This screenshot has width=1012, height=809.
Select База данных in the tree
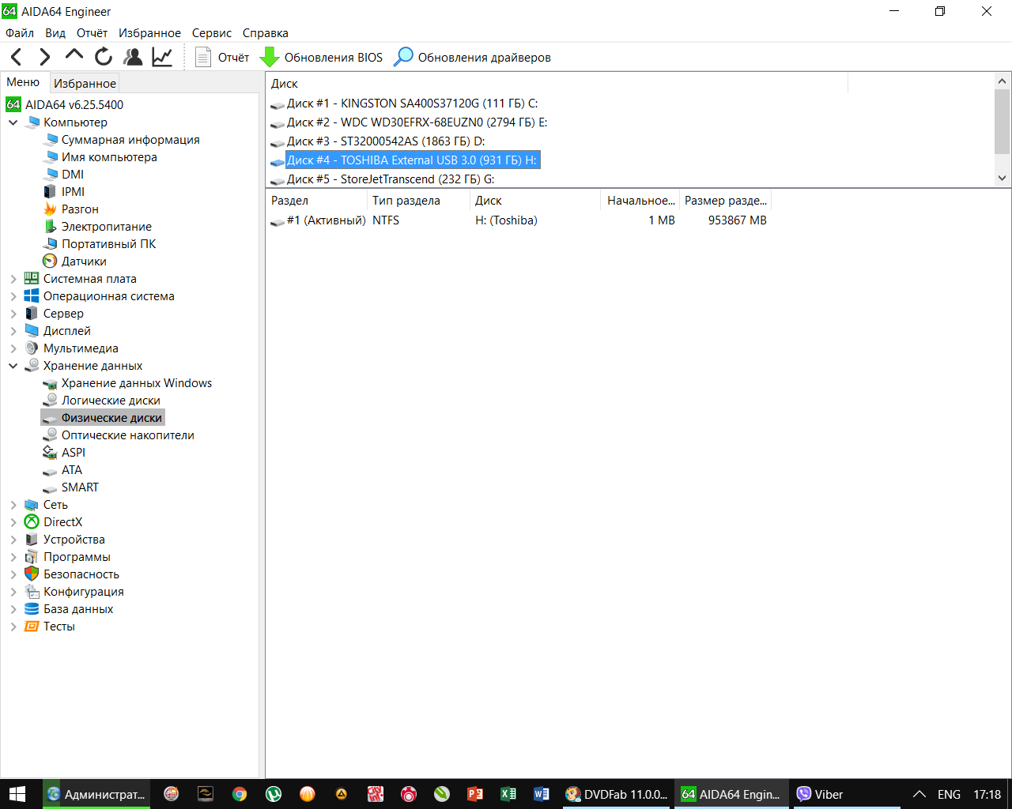78,609
